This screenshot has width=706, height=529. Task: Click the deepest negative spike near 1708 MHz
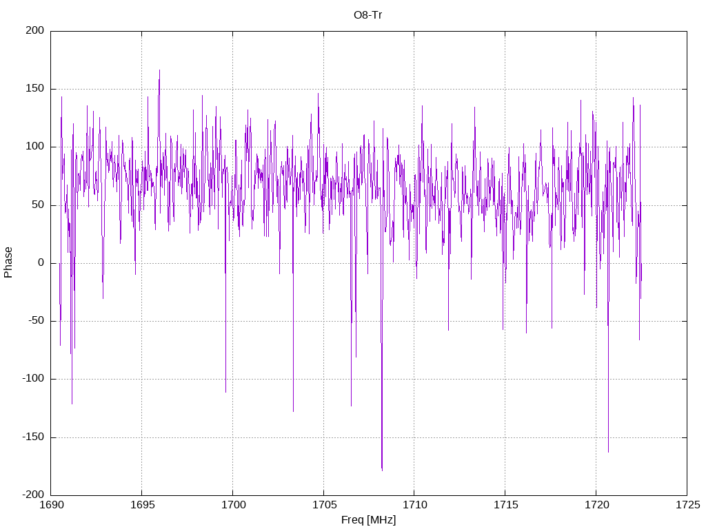(x=382, y=468)
